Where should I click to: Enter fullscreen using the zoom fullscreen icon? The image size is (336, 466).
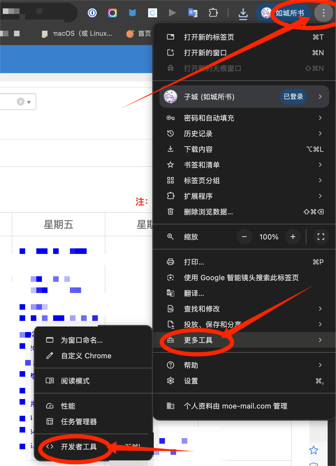pos(321,237)
